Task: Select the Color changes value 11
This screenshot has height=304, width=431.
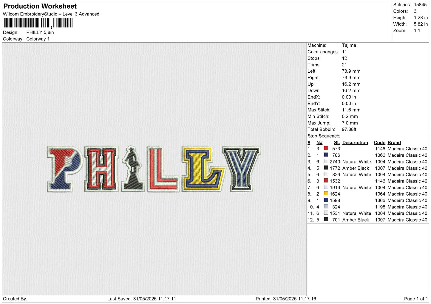Action: click(344, 52)
